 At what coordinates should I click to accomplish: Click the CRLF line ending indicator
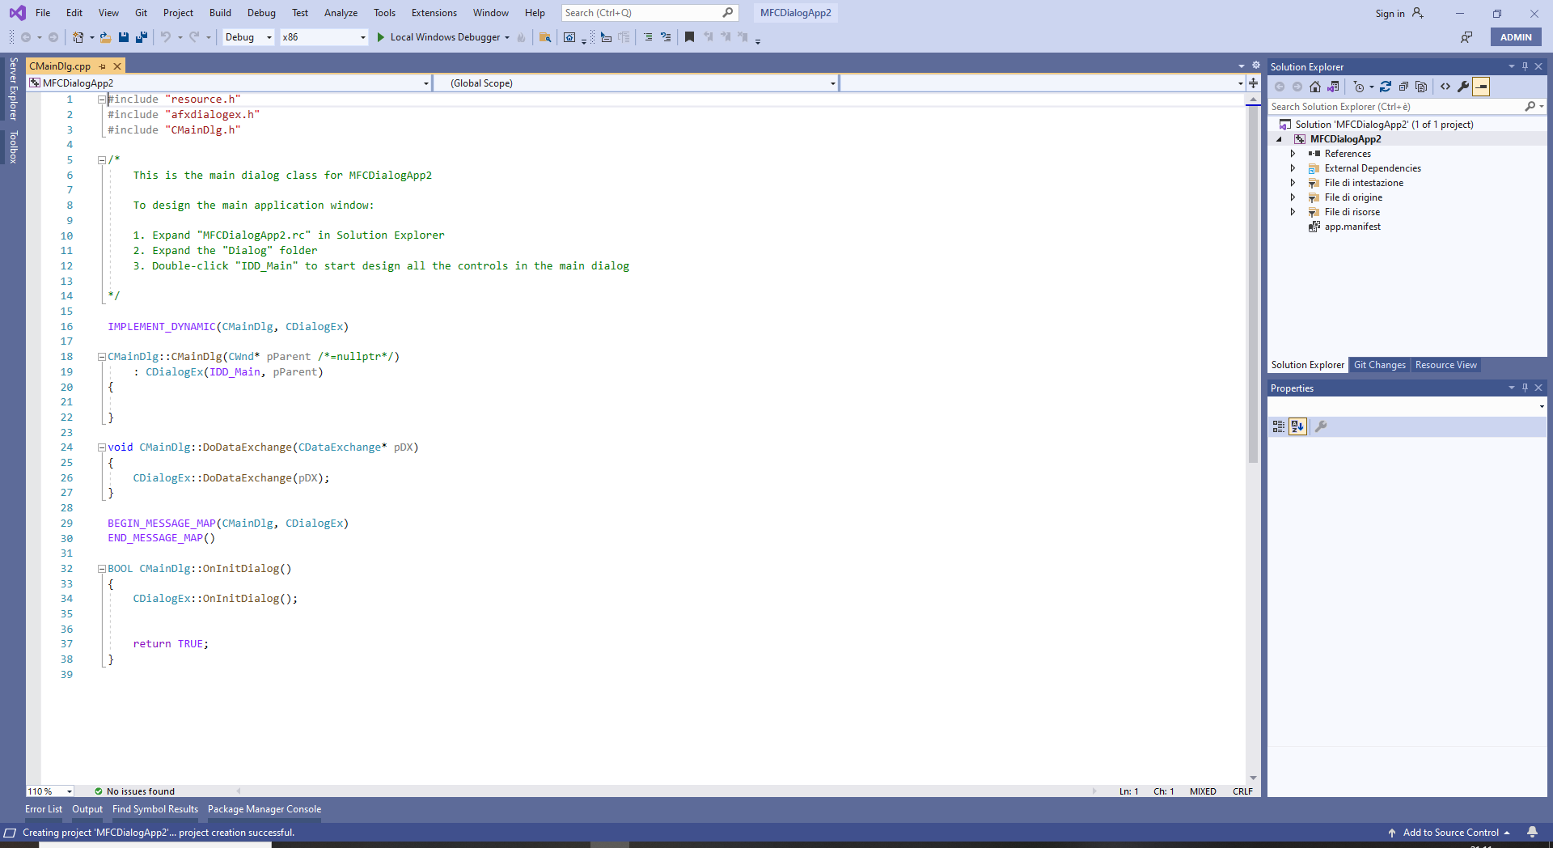pyautogui.click(x=1242, y=791)
